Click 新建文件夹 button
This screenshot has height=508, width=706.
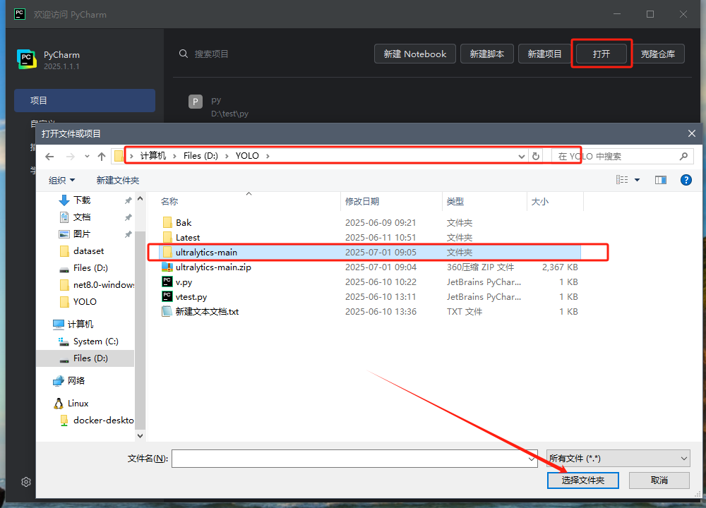pos(117,181)
